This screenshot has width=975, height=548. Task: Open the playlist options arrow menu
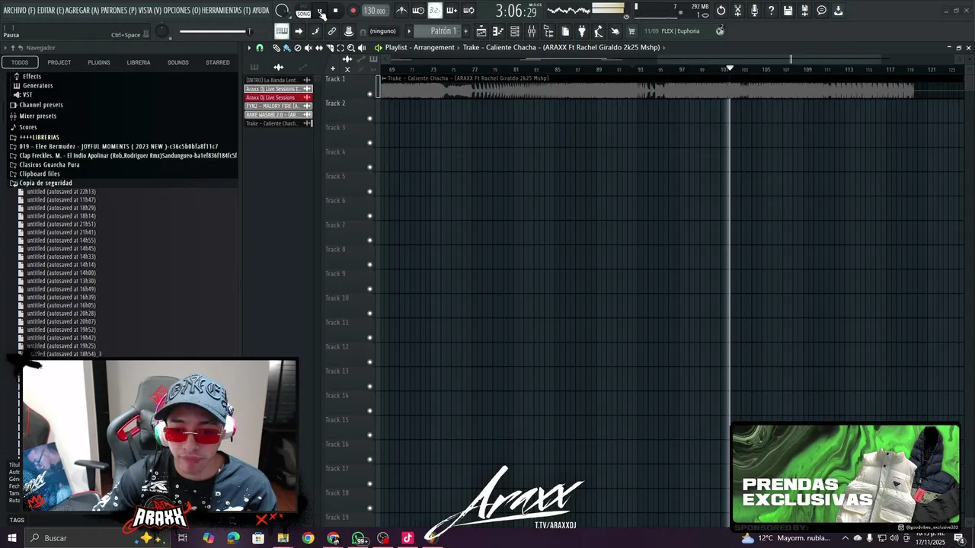click(249, 47)
